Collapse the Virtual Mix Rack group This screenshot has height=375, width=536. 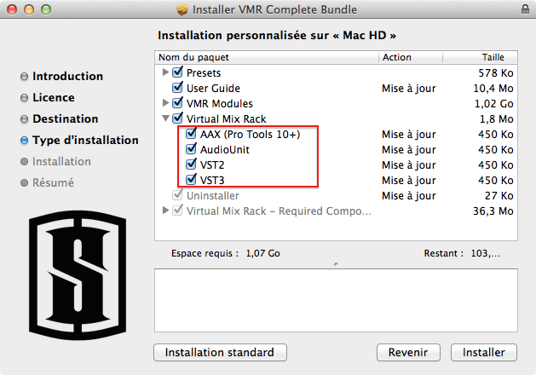(x=165, y=119)
